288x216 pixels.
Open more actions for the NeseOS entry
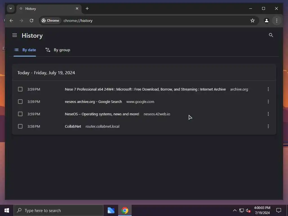(268, 114)
